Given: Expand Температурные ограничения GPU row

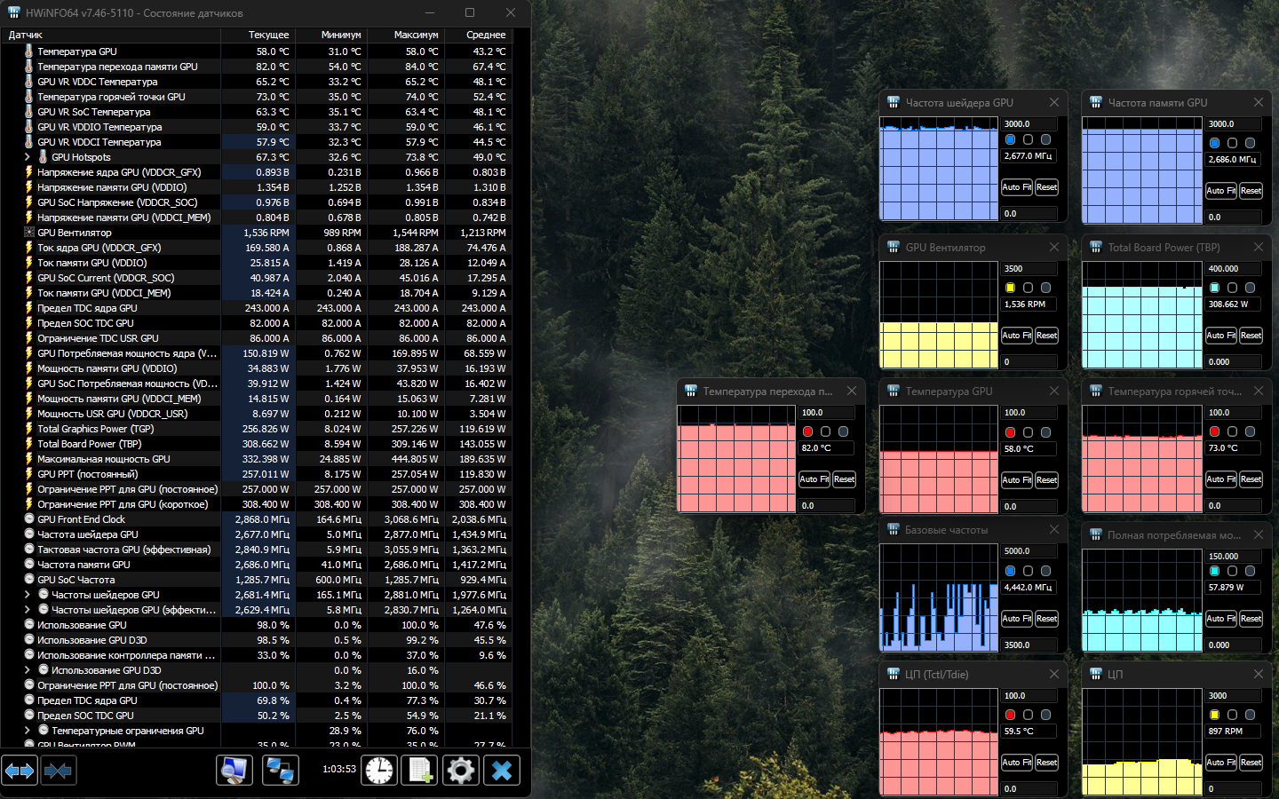Looking at the screenshot, I should [x=28, y=731].
